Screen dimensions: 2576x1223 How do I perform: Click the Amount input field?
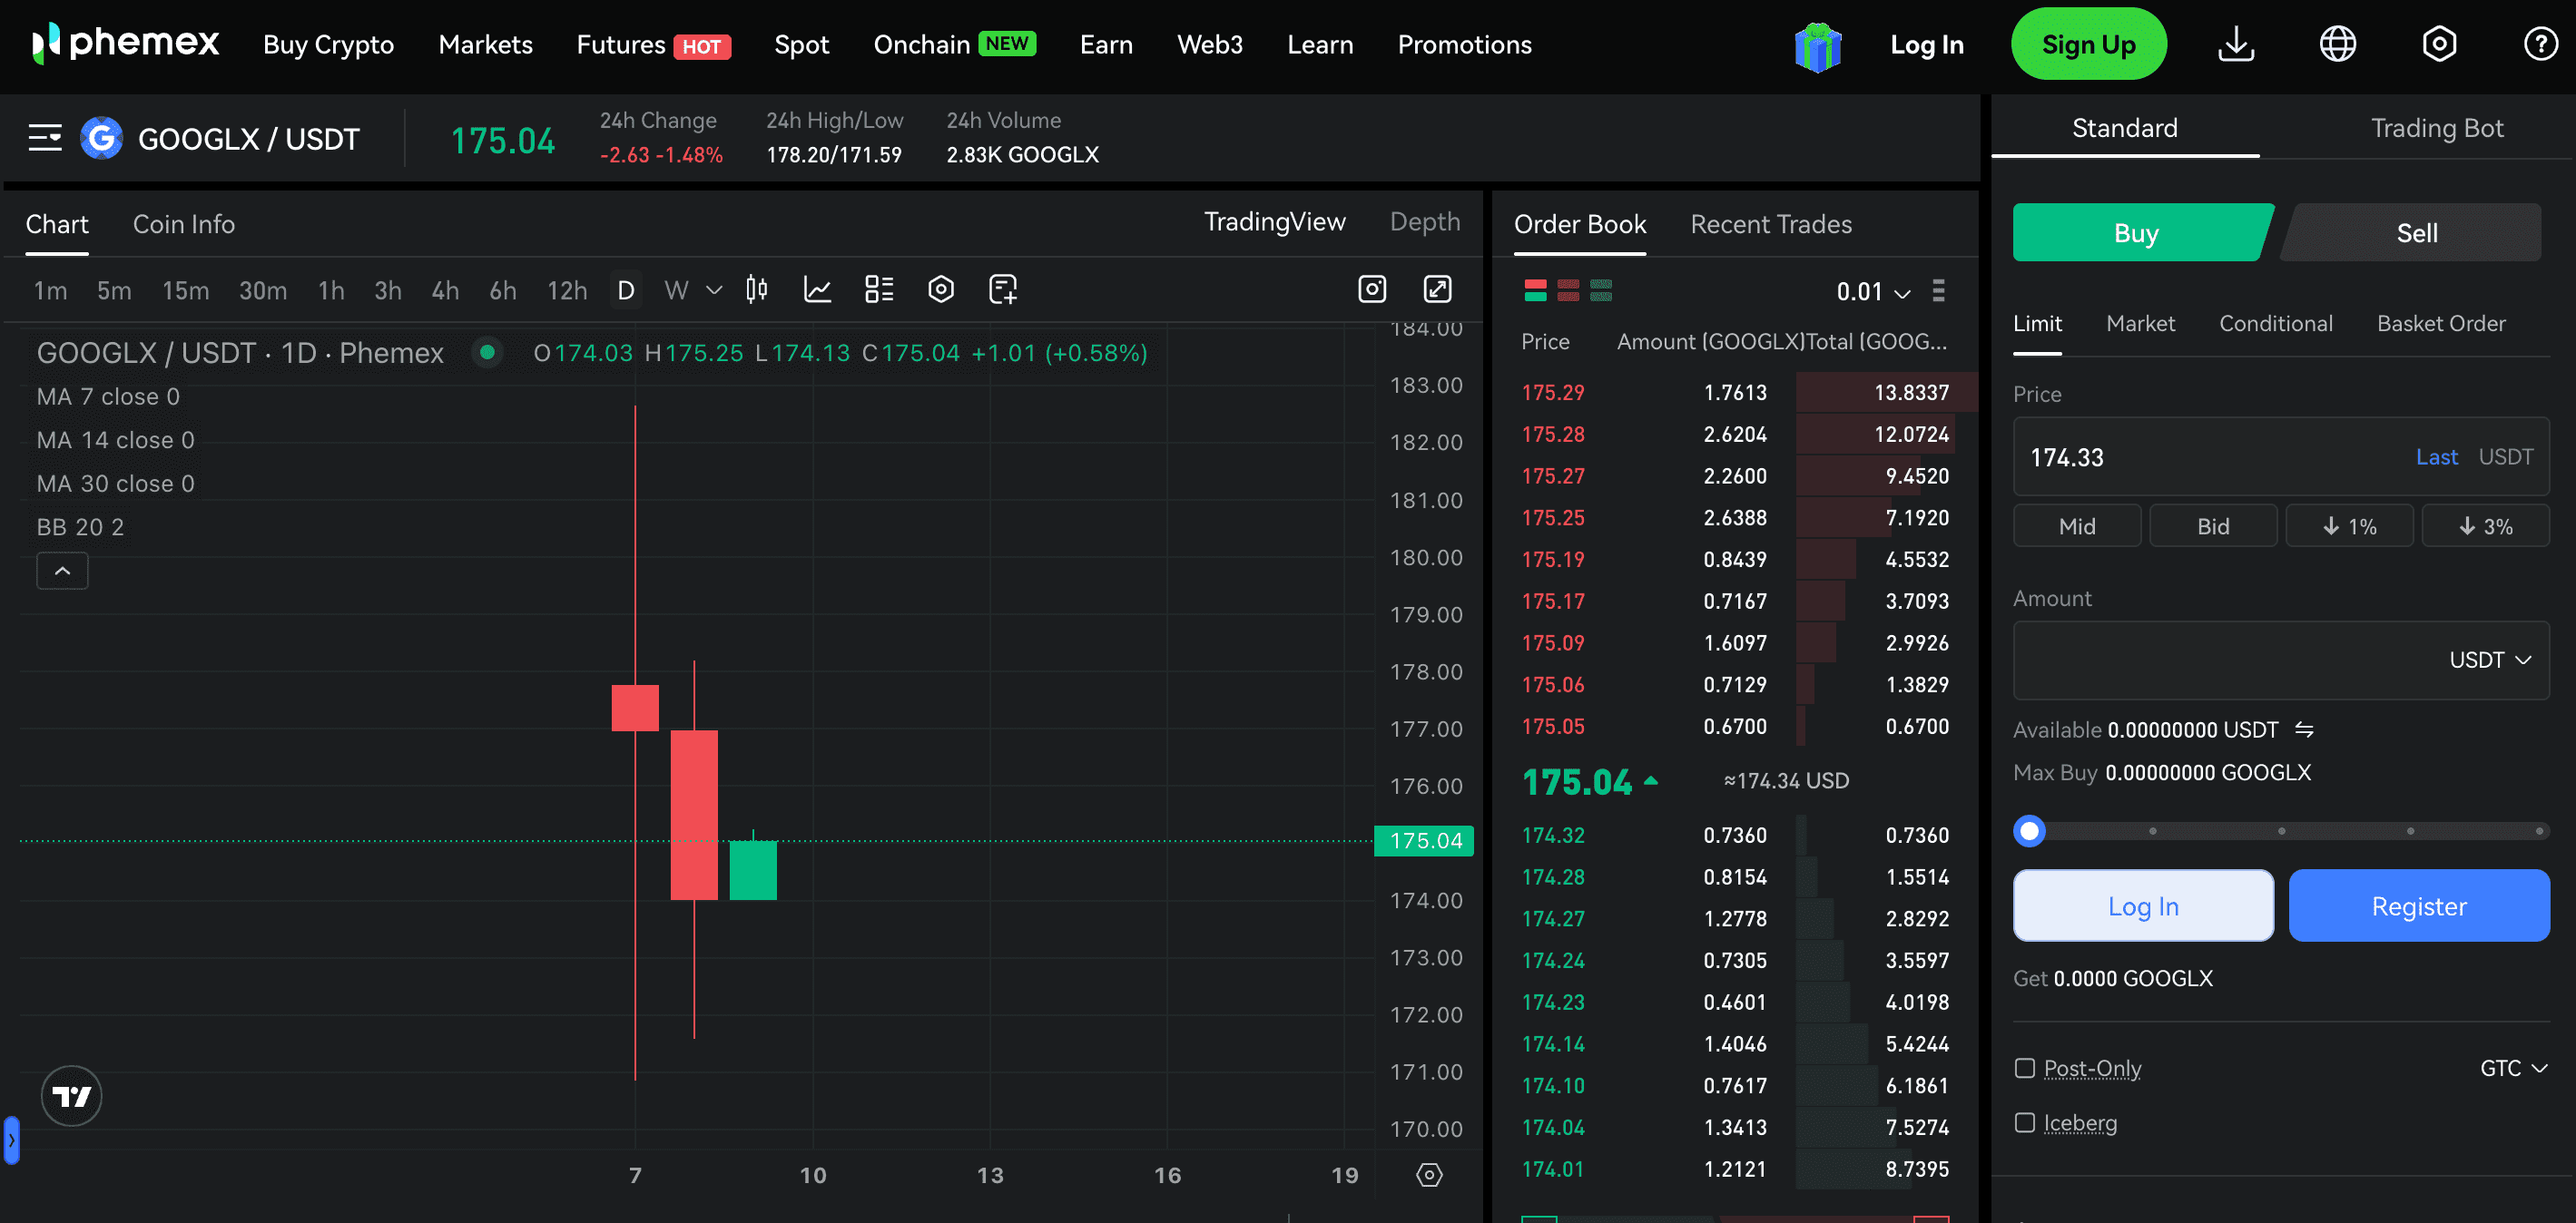pos(2281,660)
